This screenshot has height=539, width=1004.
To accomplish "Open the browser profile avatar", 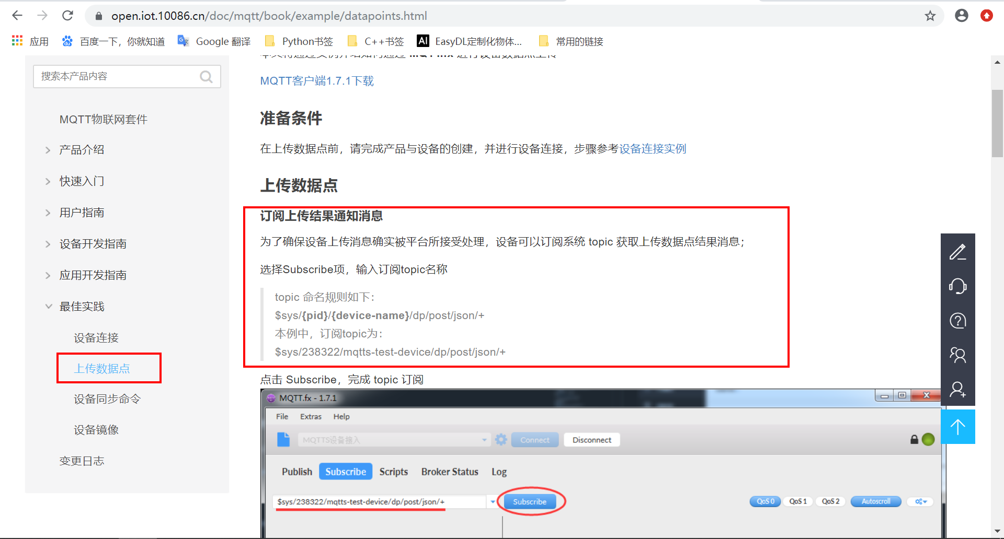I will click(961, 16).
